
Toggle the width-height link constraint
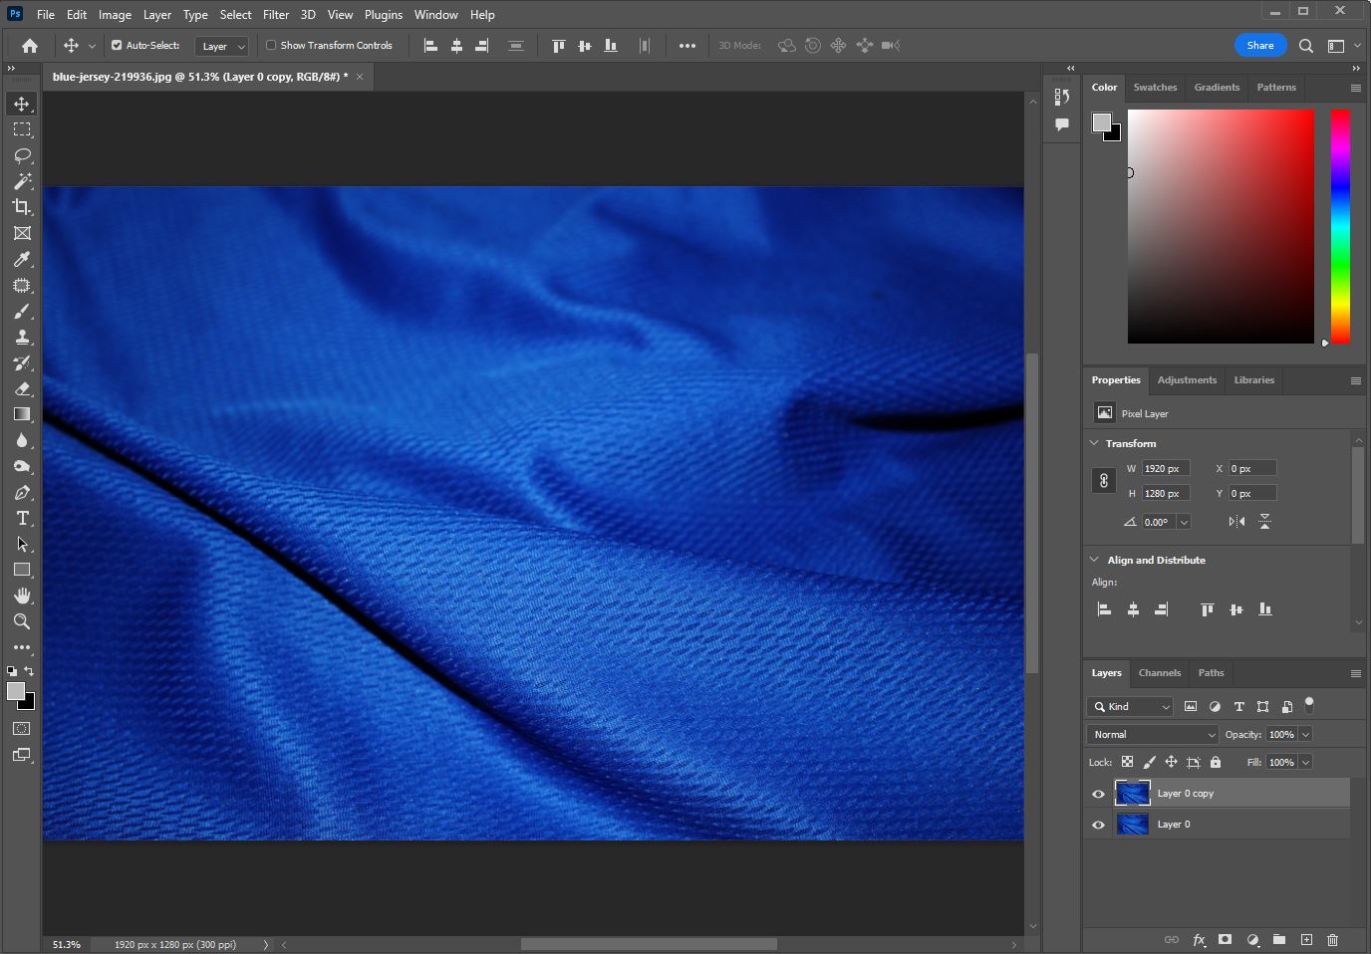[x=1103, y=481]
